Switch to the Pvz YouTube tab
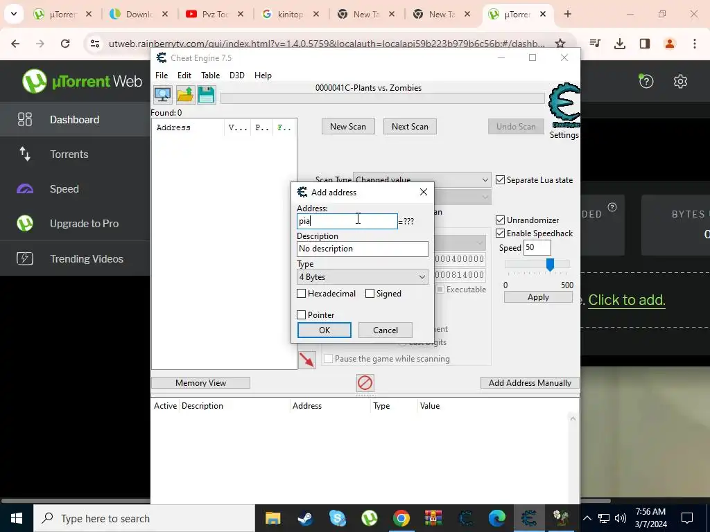The image size is (710, 532). (215, 15)
